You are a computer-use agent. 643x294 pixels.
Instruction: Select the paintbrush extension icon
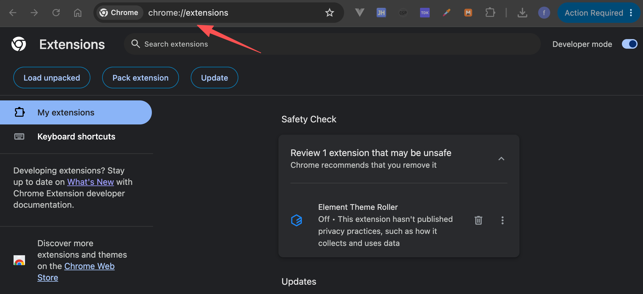[447, 13]
